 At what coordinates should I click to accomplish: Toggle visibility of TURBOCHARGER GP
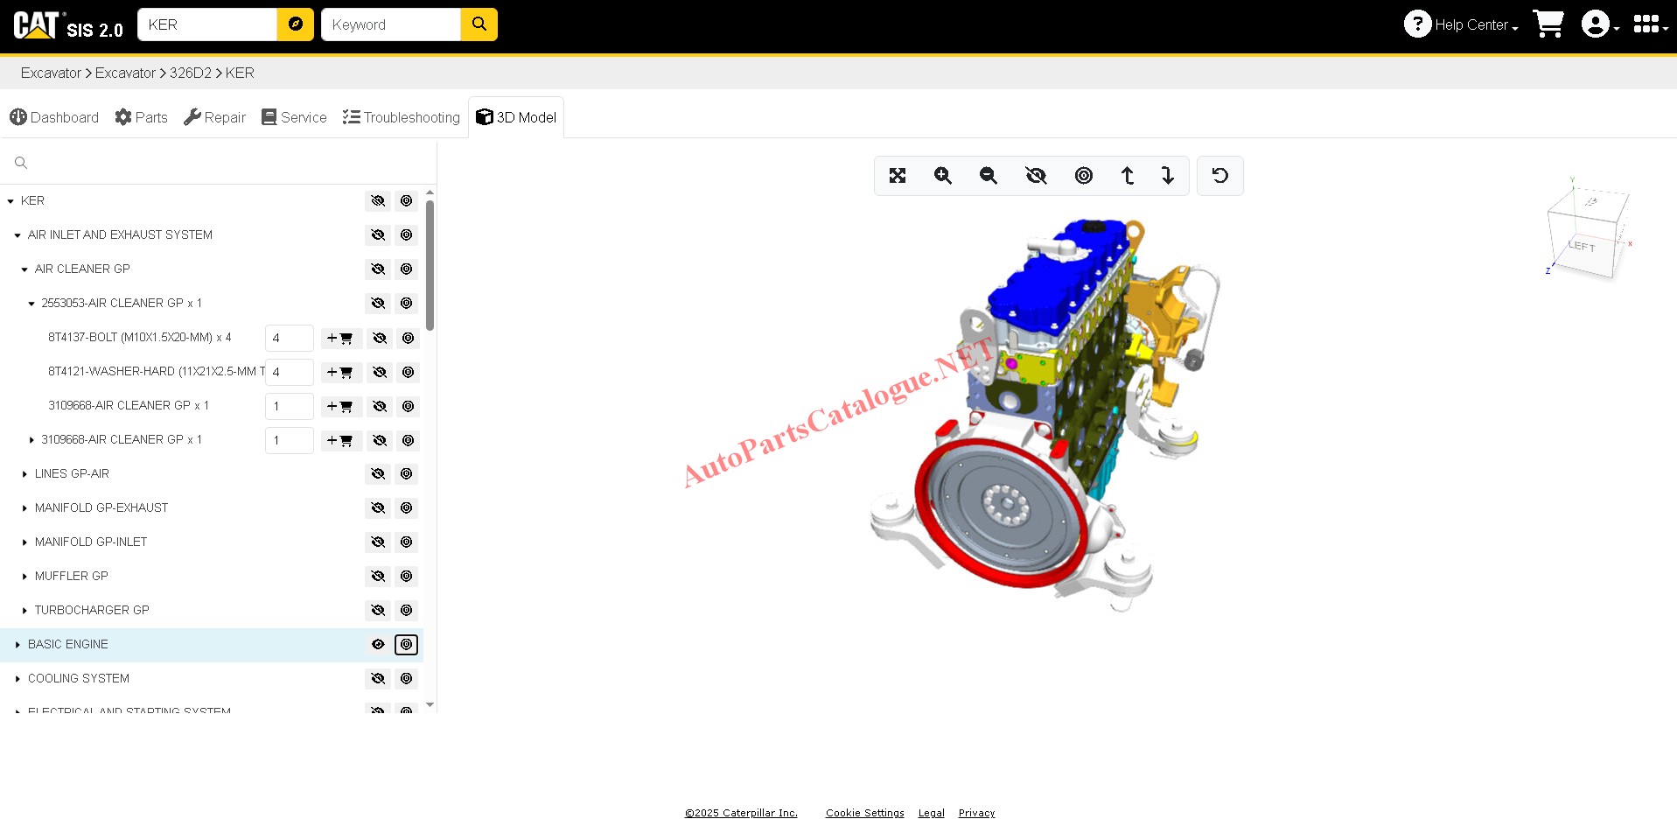coord(378,611)
